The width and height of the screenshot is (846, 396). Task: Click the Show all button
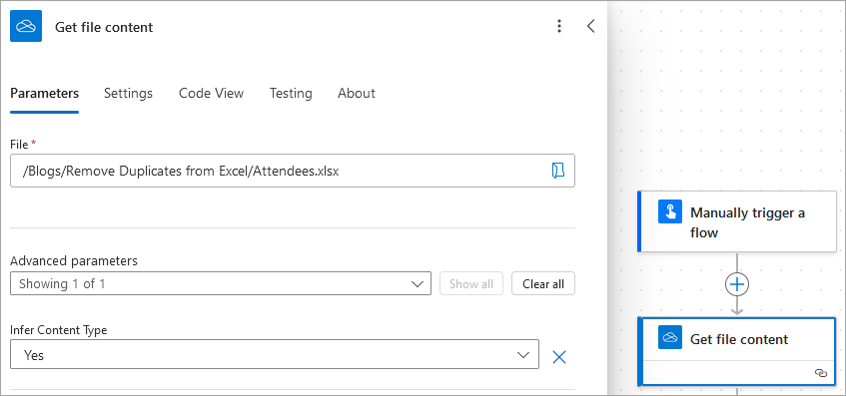pyautogui.click(x=471, y=284)
